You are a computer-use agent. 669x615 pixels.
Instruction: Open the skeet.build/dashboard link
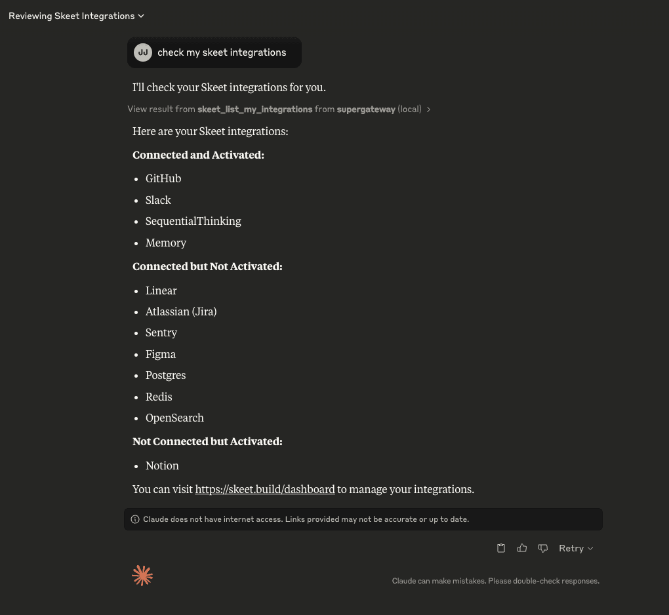[265, 489]
